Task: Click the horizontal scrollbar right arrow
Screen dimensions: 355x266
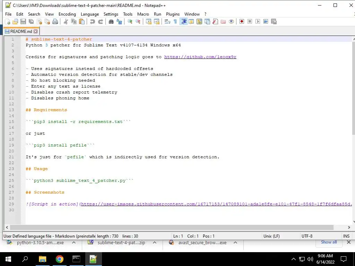Action: tap(349, 227)
